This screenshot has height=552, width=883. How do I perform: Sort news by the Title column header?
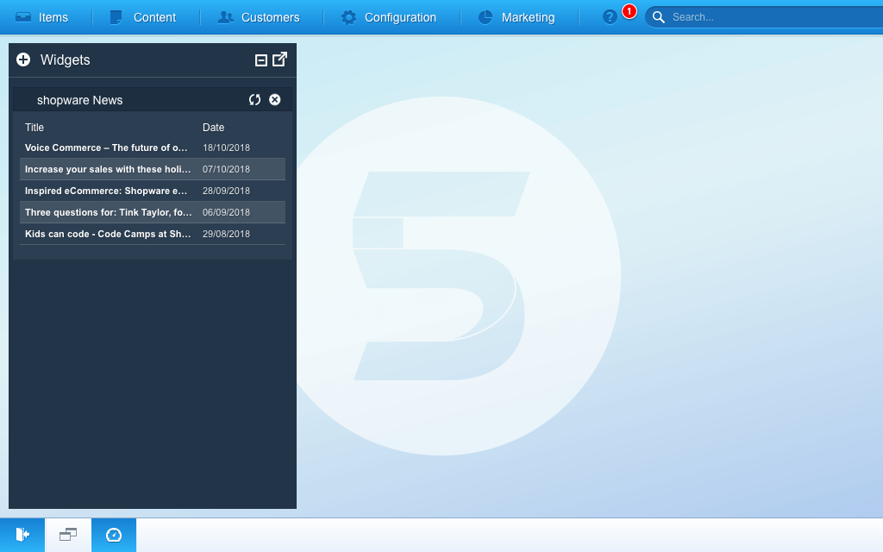(34, 128)
